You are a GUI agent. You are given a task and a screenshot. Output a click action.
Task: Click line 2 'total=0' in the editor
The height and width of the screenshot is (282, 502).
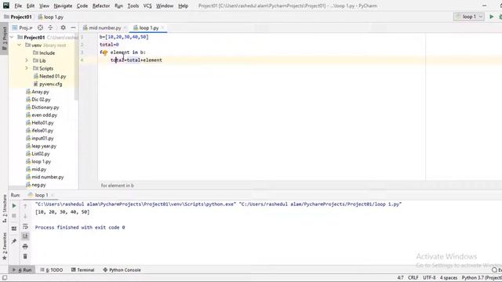[x=109, y=45]
